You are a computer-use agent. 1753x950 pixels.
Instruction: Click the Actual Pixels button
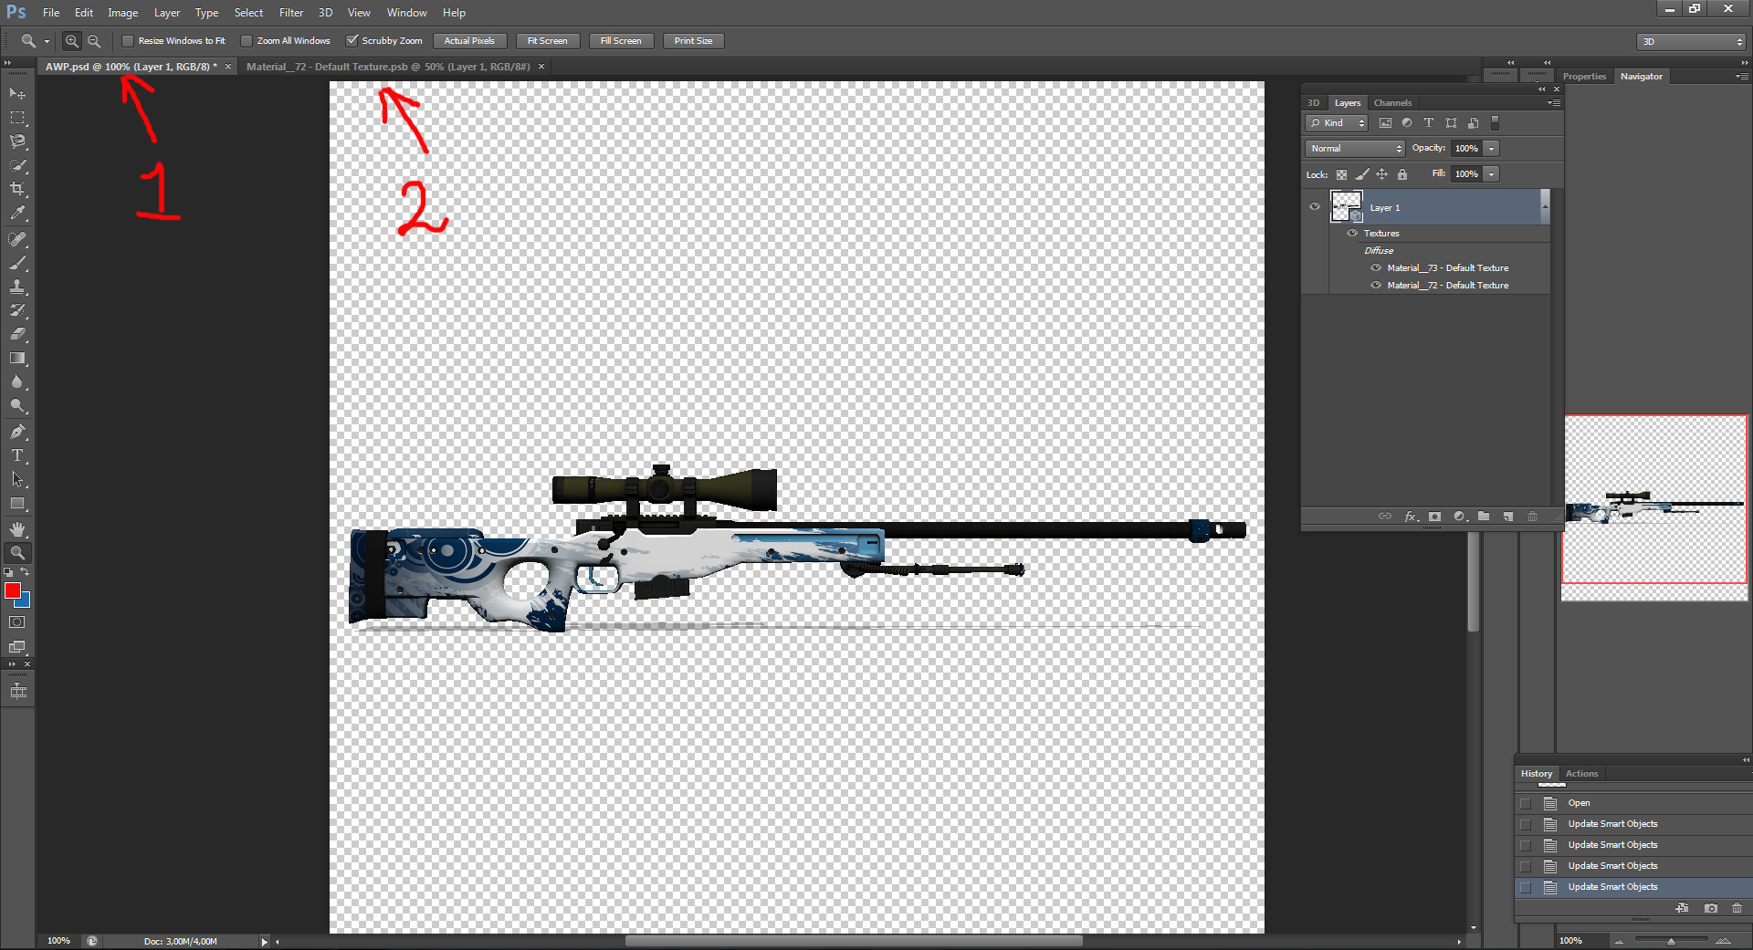pos(469,41)
